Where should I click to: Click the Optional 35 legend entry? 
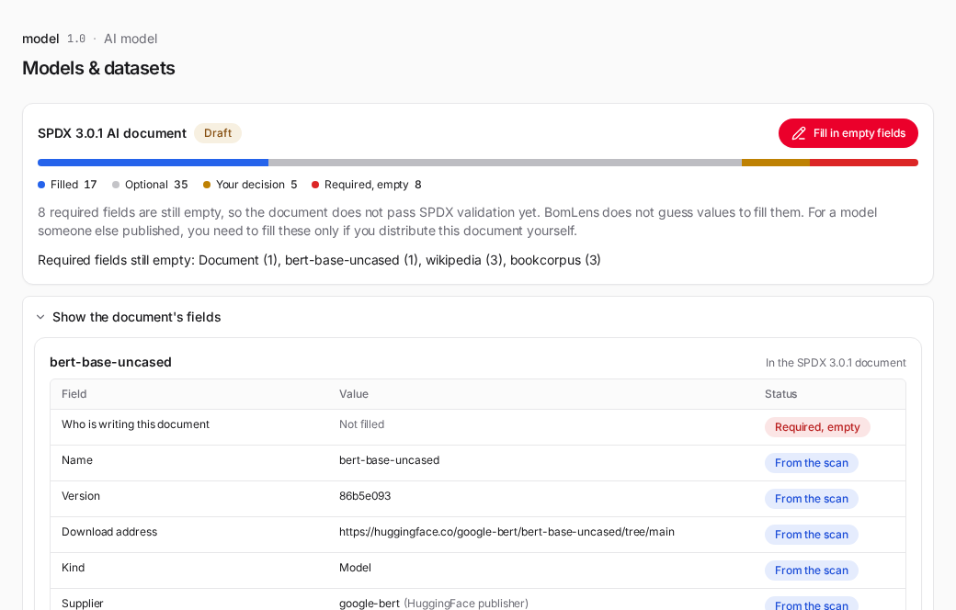(x=150, y=185)
